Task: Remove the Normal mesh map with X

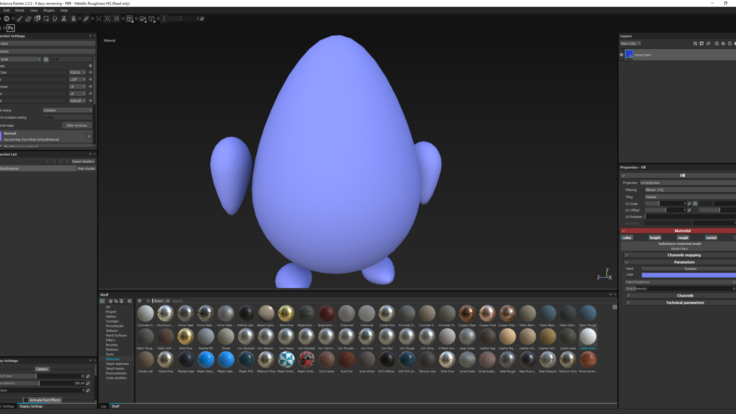Action: click(89, 136)
